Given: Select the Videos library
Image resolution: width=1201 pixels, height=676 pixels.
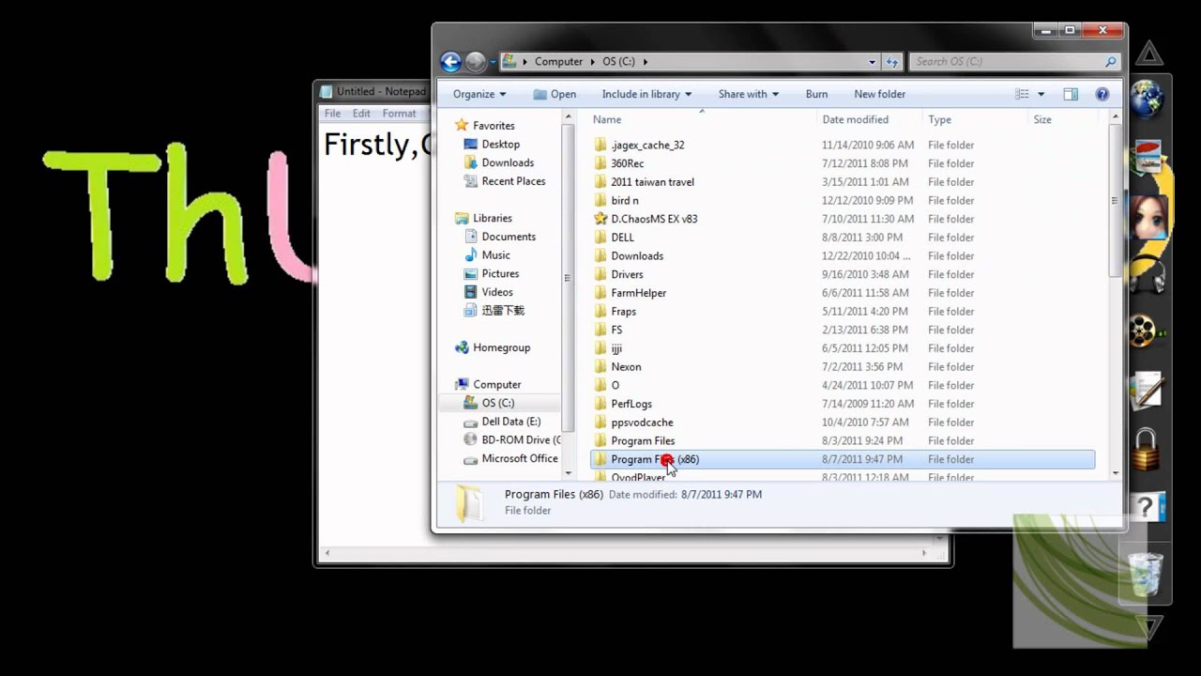Looking at the screenshot, I should coord(497,292).
